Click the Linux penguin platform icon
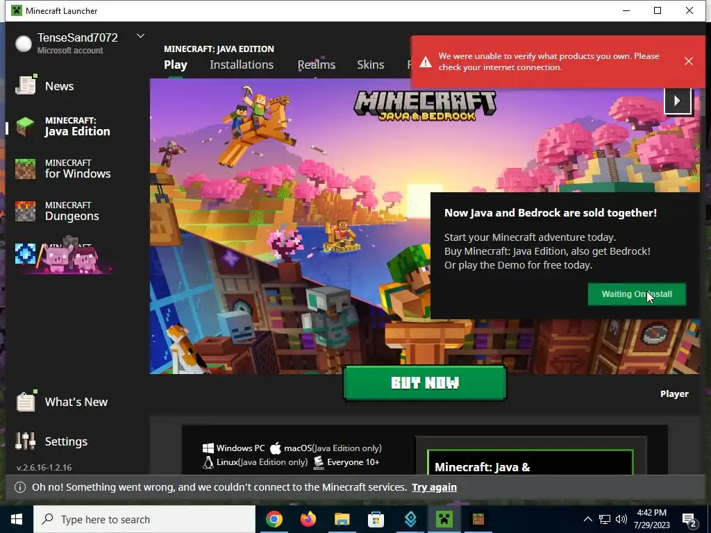711x533 pixels. 208,462
